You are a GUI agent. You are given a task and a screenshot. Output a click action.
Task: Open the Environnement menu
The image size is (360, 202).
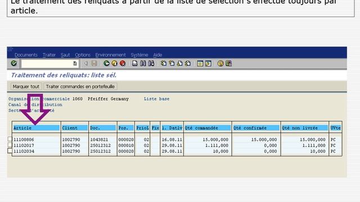110,55
